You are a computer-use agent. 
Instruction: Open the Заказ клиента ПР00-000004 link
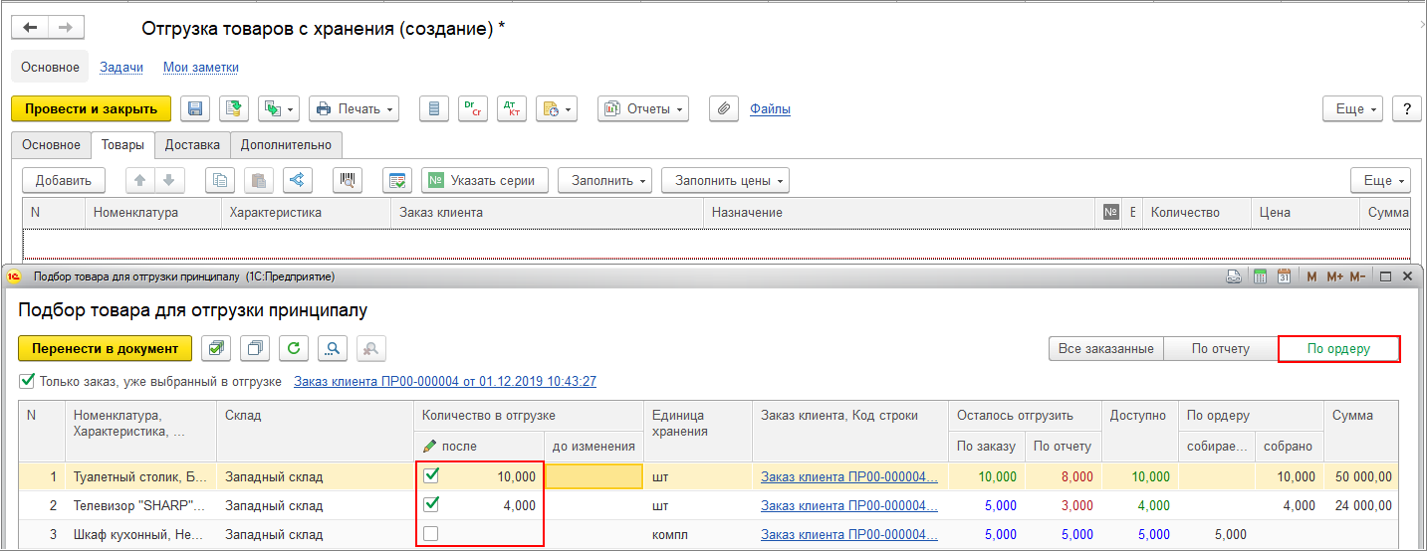point(445,381)
